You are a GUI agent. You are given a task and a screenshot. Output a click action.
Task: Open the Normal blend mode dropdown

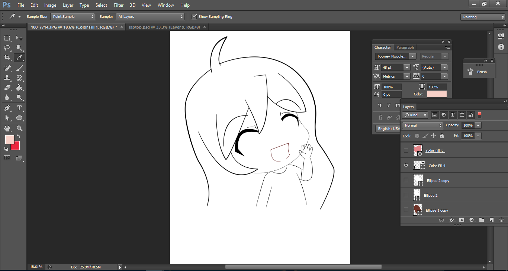click(x=422, y=125)
